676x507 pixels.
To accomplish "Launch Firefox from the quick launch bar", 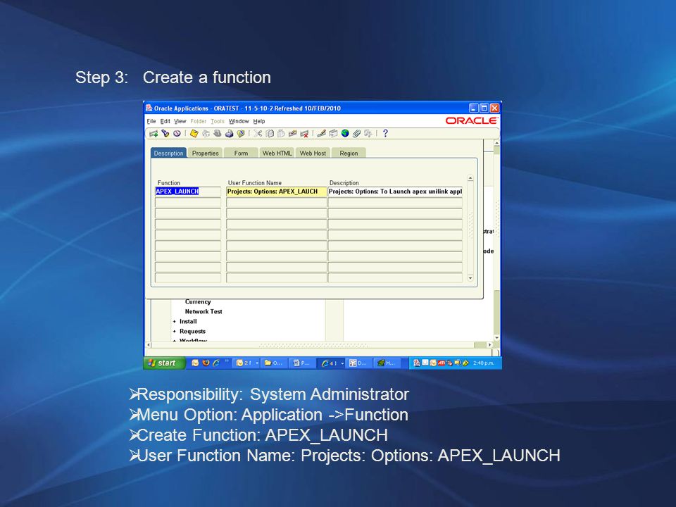I will pos(206,363).
